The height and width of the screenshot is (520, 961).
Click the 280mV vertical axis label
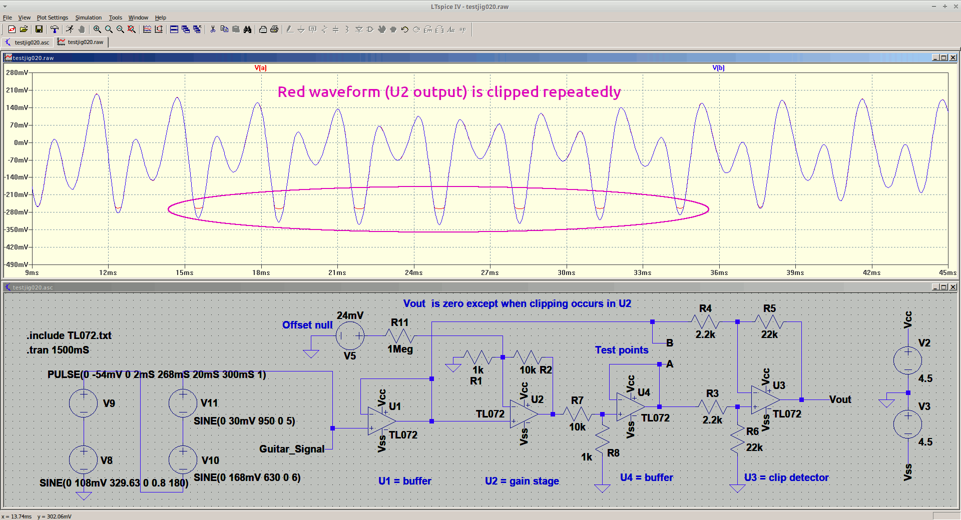tap(17, 72)
